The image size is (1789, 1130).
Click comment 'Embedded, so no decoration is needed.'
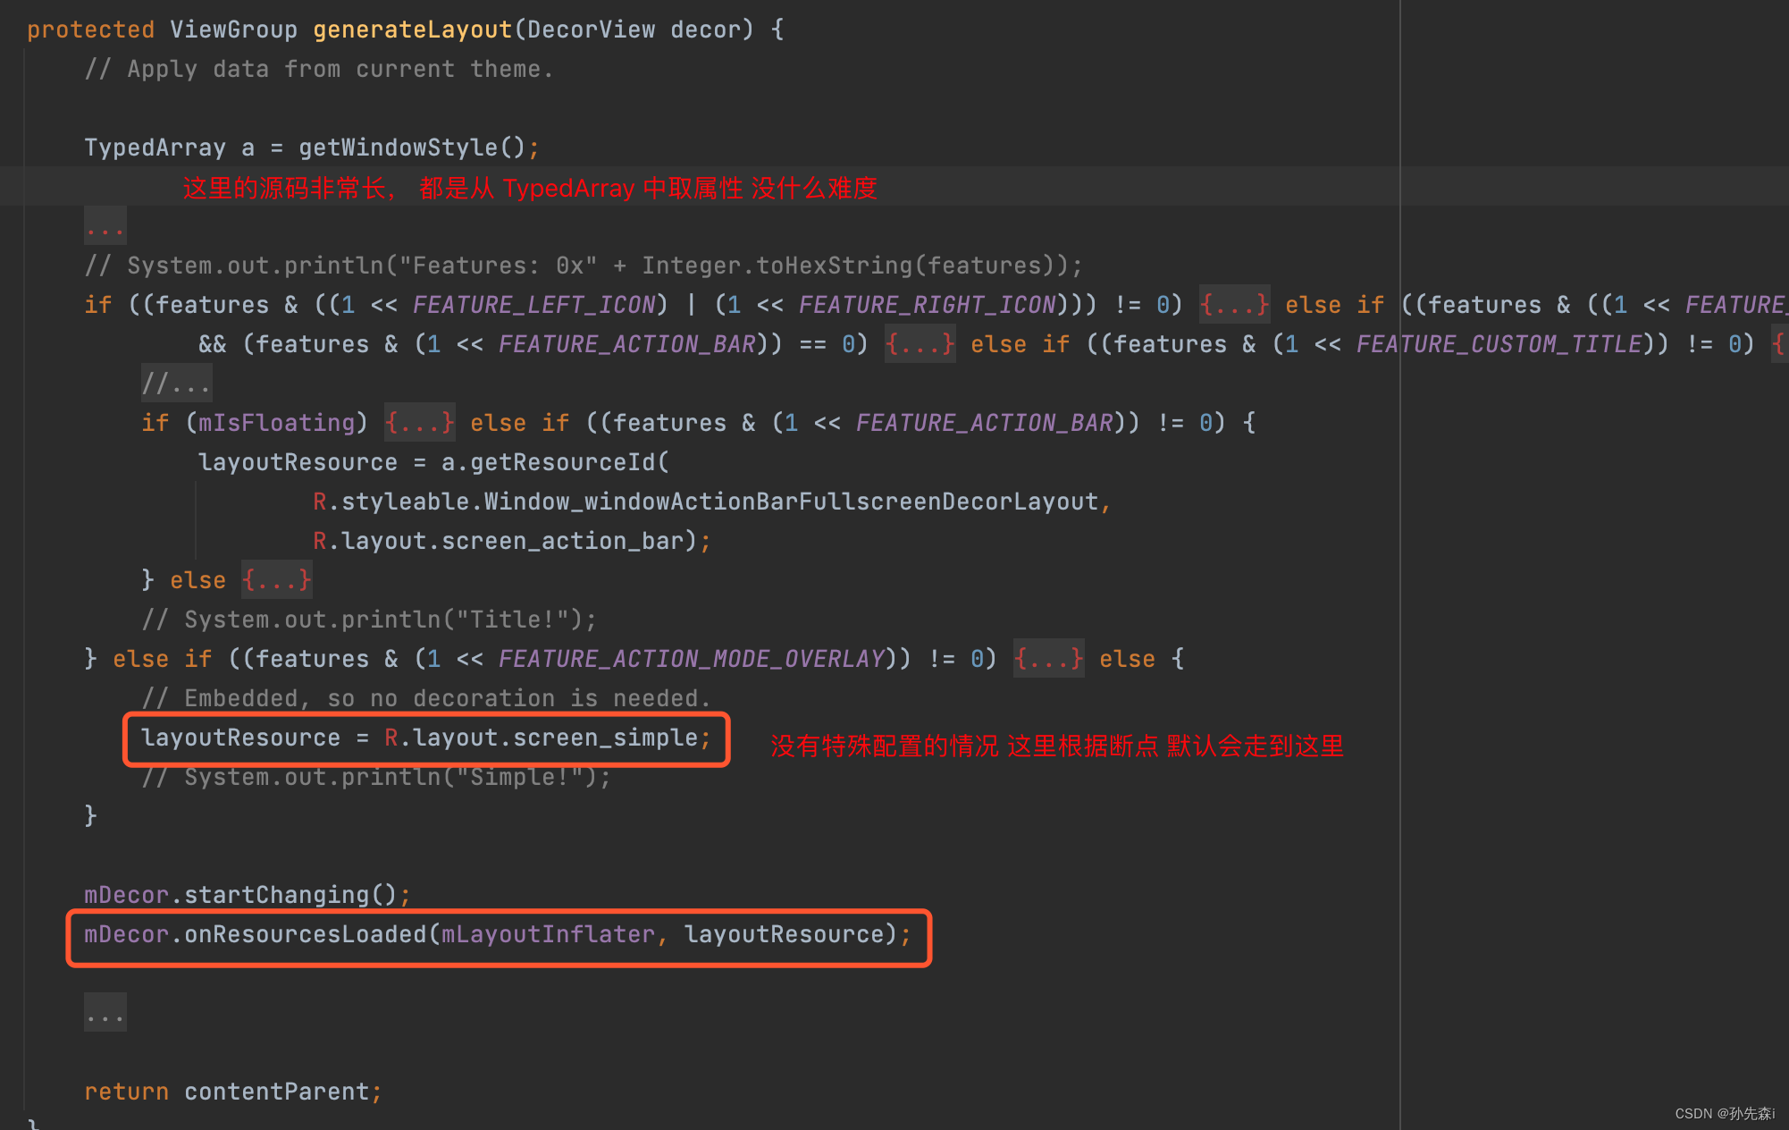(x=427, y=698)
